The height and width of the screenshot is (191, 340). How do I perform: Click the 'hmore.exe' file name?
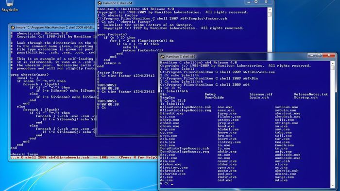coord(227,133)
